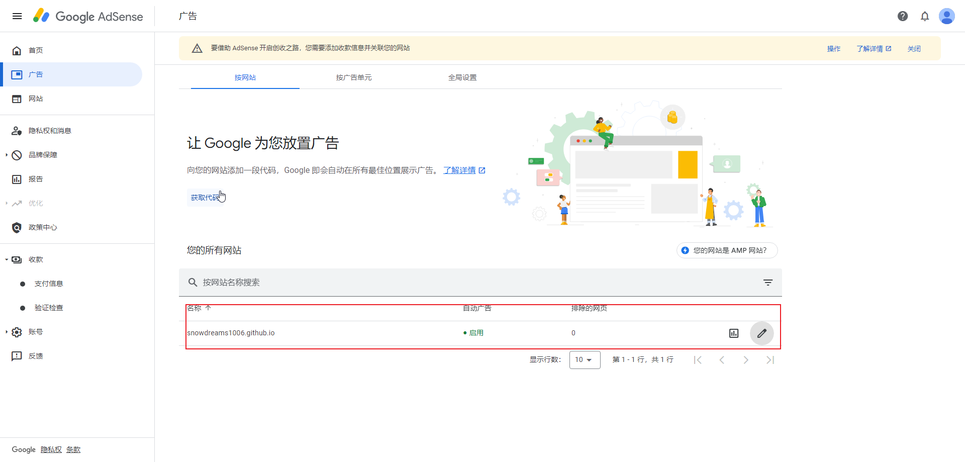Open the filter icon in search bar

point(768,283)
